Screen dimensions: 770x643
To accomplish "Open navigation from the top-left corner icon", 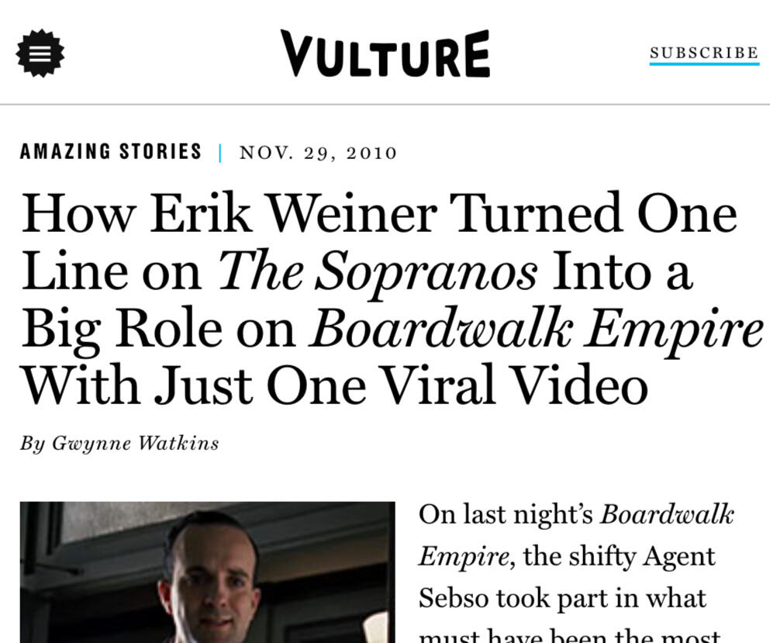I will click(40, 53).
